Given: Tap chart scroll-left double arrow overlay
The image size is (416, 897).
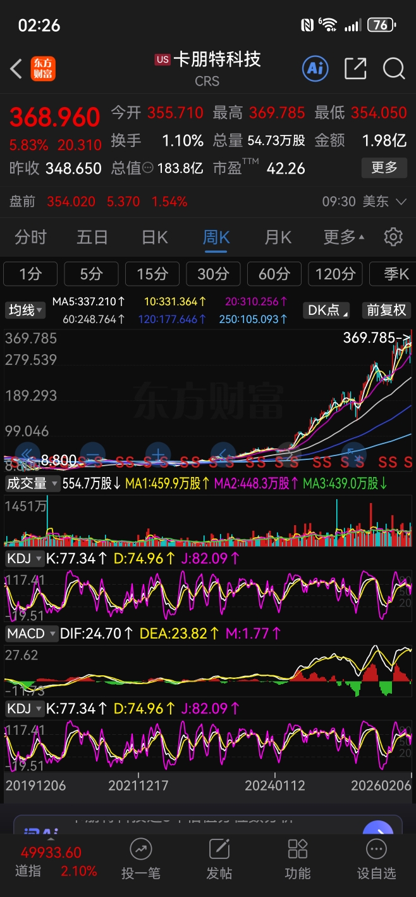Looking at the screenshot, I should pos(27,454).
